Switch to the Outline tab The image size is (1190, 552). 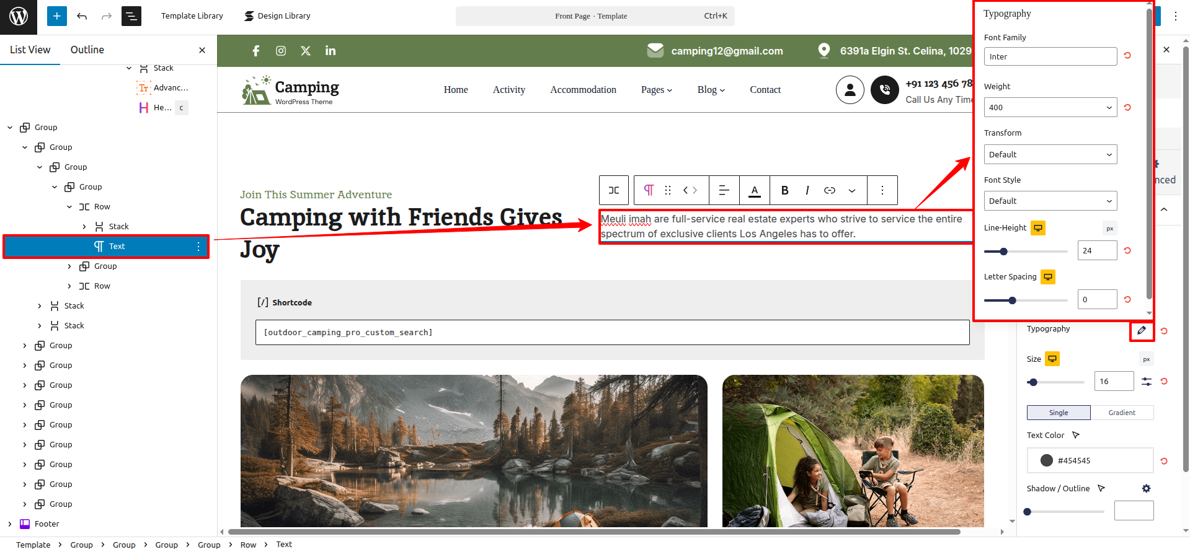tap(87, 50)
